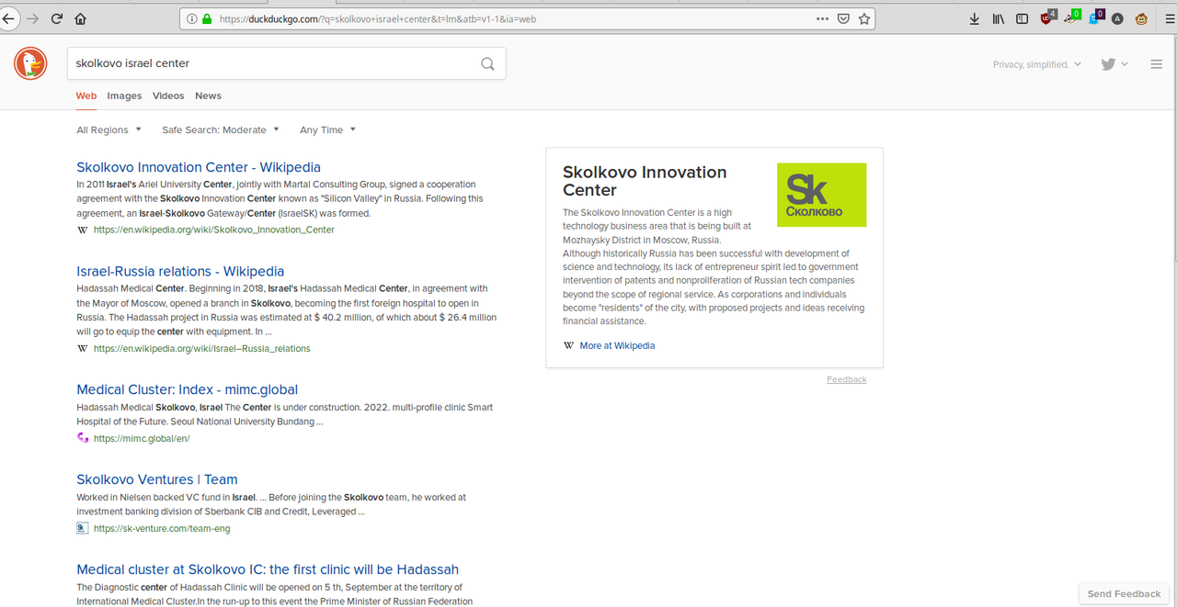Switch to the News tab
1177x607 pixels.
click(x=208, y=96)
